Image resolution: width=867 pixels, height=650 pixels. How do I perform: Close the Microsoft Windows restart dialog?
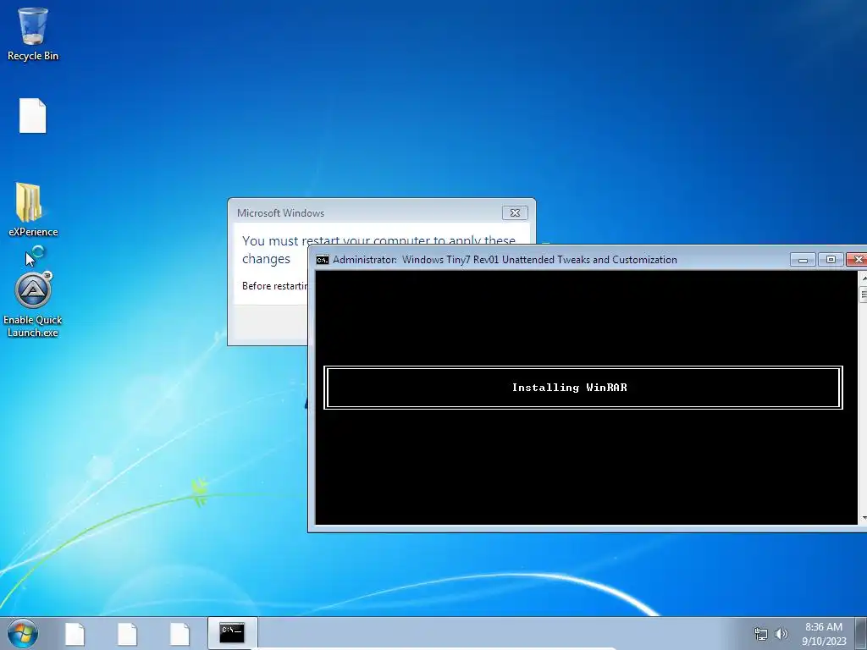pos(515,212)
